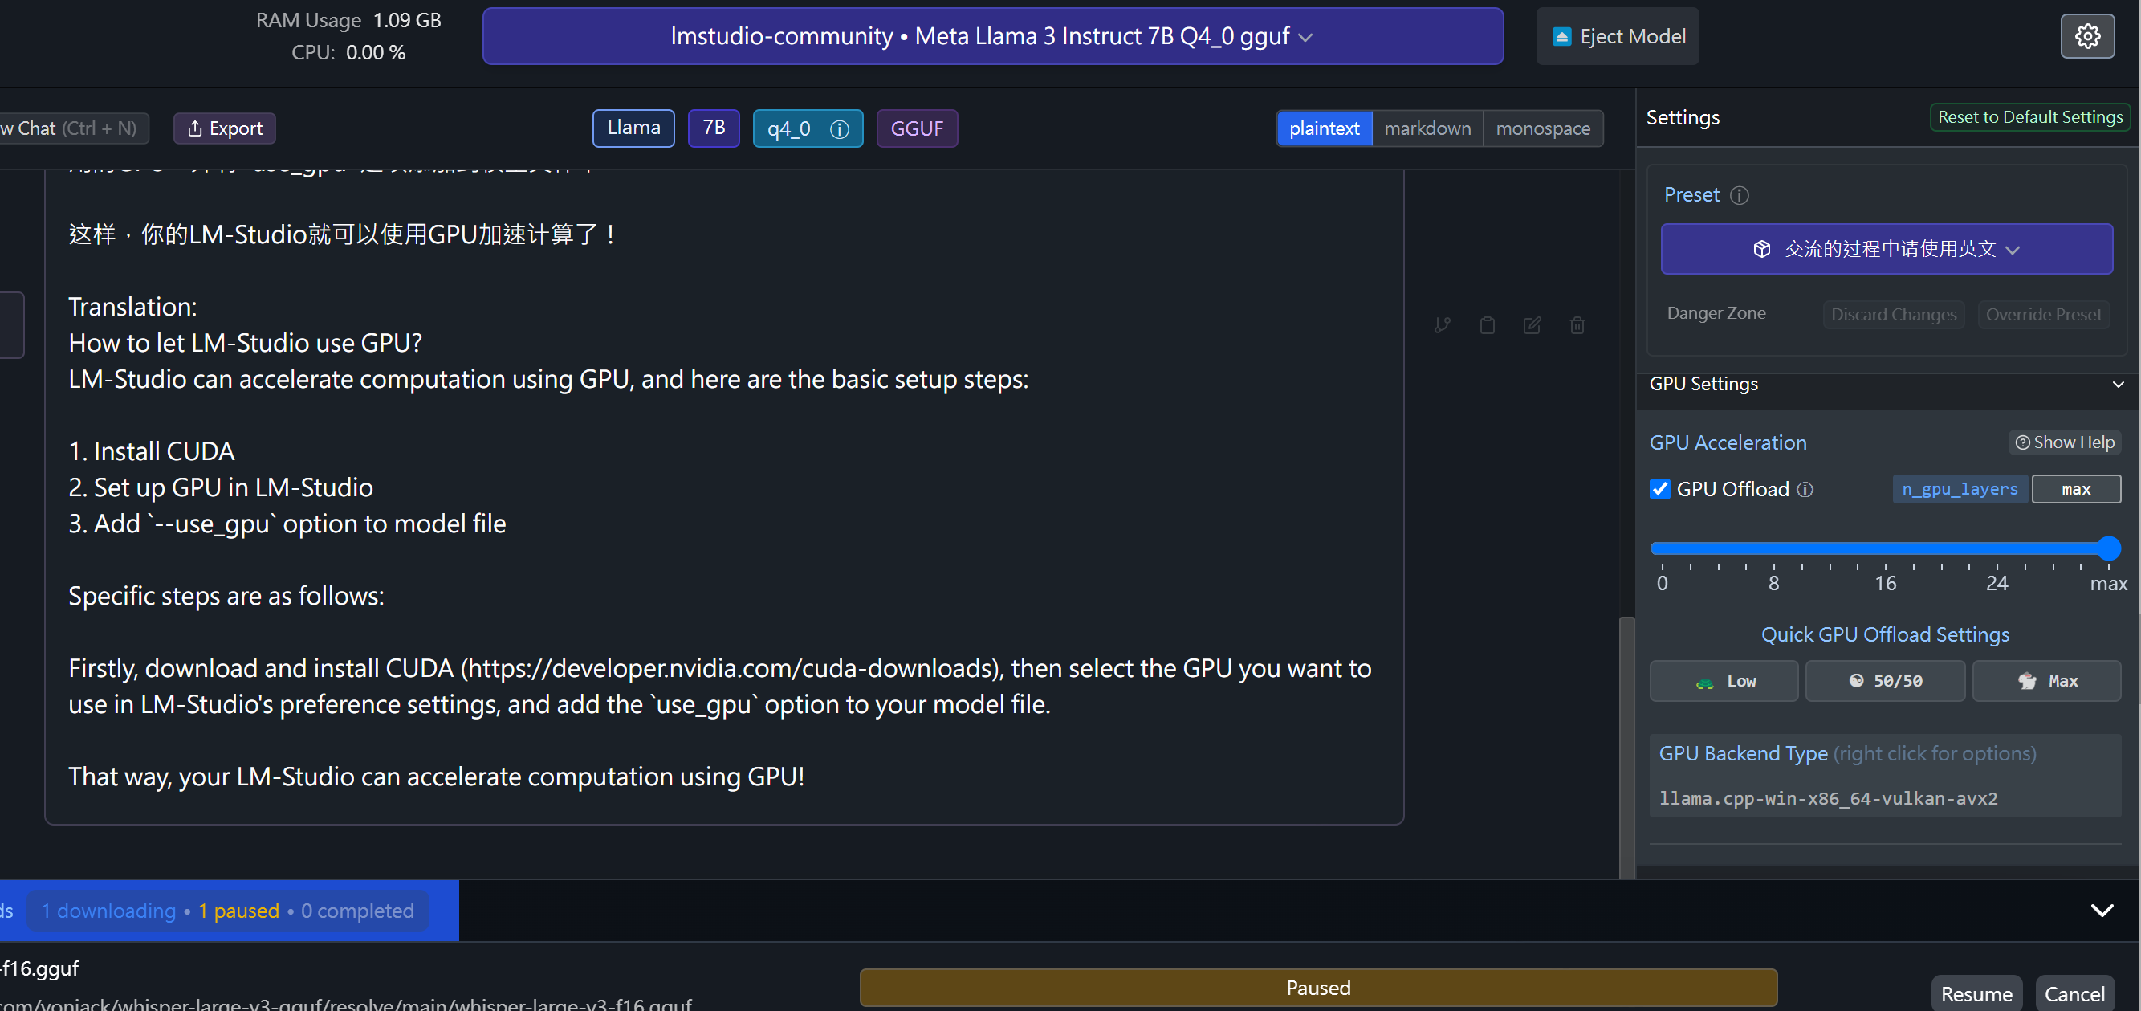This screenshot has width=2141, height=1011.
Task: Click the q4_0 info icon
Action: (x=840, y=128)
